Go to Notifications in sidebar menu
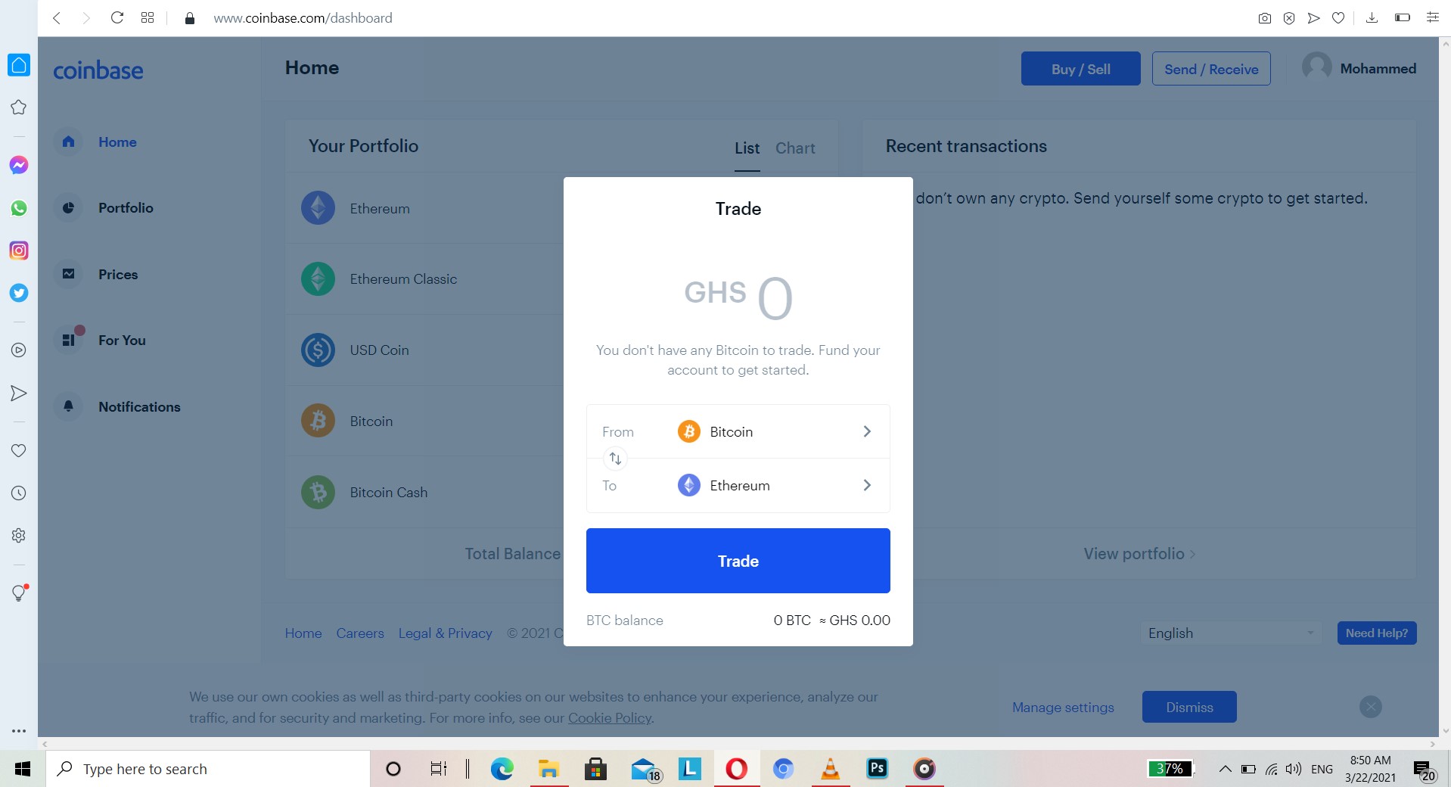Screen dimensions: 1451x787 (x=139, y=407)
